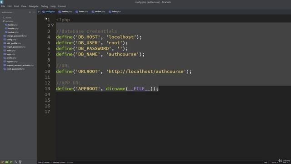Switch to the index.php tab
This screenshot has height=164, width=291.
click(x=115, y=11)
